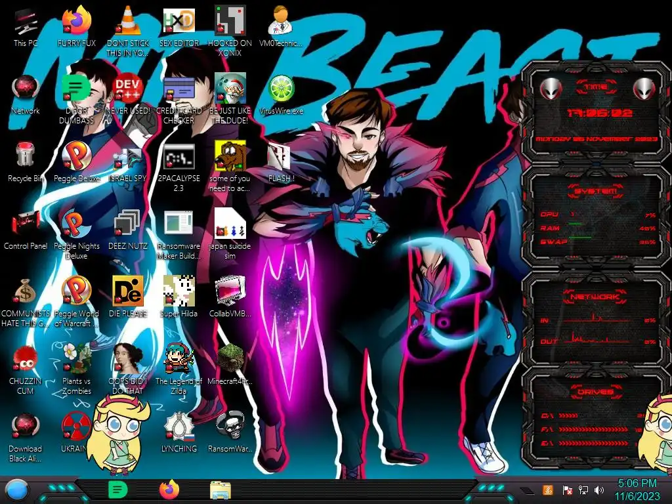Launch Super Hilda game icon
Image resolution: width=672 pixels, height=504 pixels.
point(178,291)
